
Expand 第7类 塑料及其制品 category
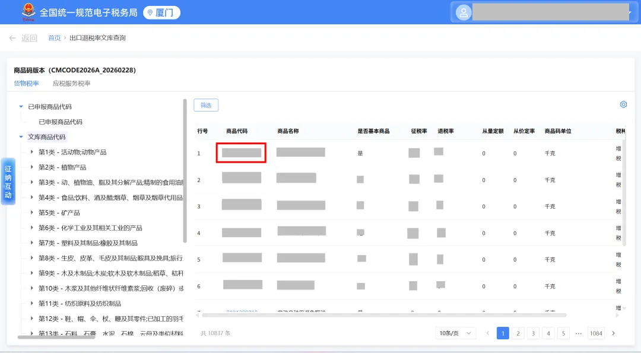(32, 243)
